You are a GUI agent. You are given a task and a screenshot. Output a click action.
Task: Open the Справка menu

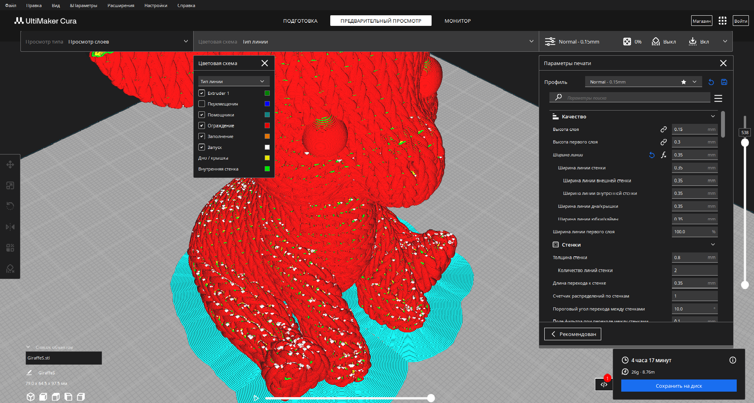[186, 5]
